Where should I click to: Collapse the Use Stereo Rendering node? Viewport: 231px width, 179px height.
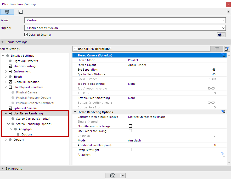(x=6, y=113)
